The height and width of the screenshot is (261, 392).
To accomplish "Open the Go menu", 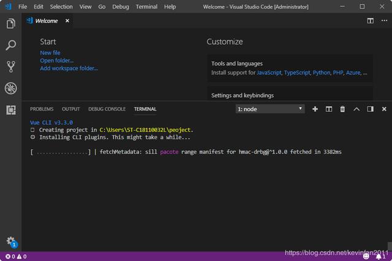I will tap(102, 7).
